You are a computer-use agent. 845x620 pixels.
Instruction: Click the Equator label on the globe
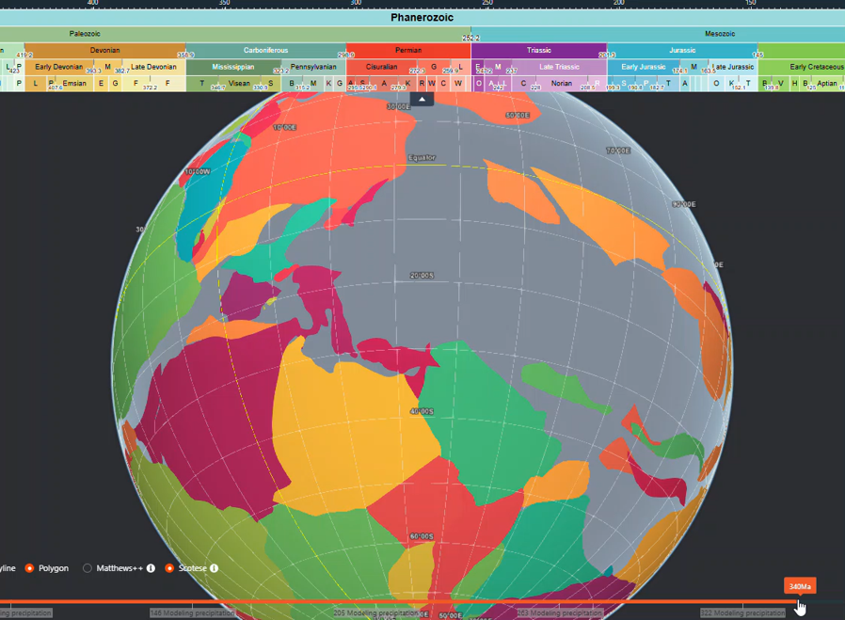click(422, 158)
